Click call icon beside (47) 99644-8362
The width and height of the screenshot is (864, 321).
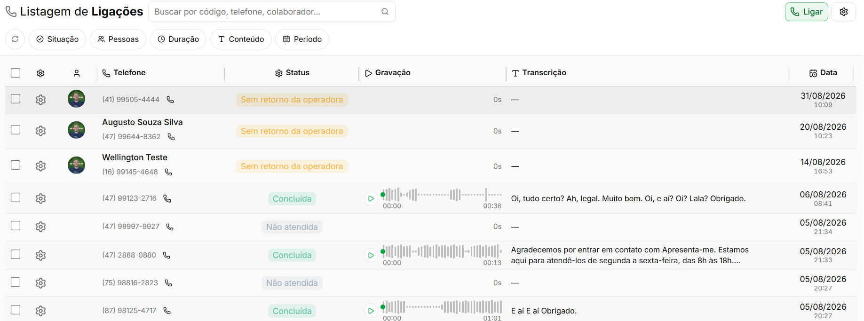click(x=171, y=137)
